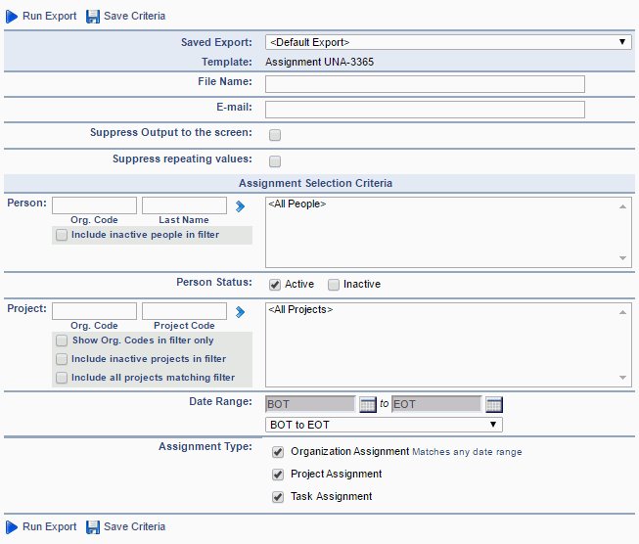Click the top Run Export play icon
Viewport: 639px width, 544px height.
[12, 17]
